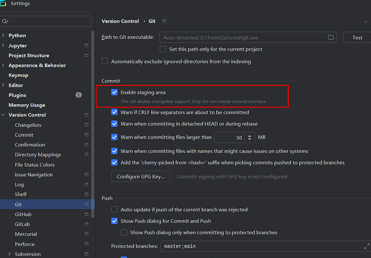Uncheck Show Push dialog for Commit and Push

115,221
